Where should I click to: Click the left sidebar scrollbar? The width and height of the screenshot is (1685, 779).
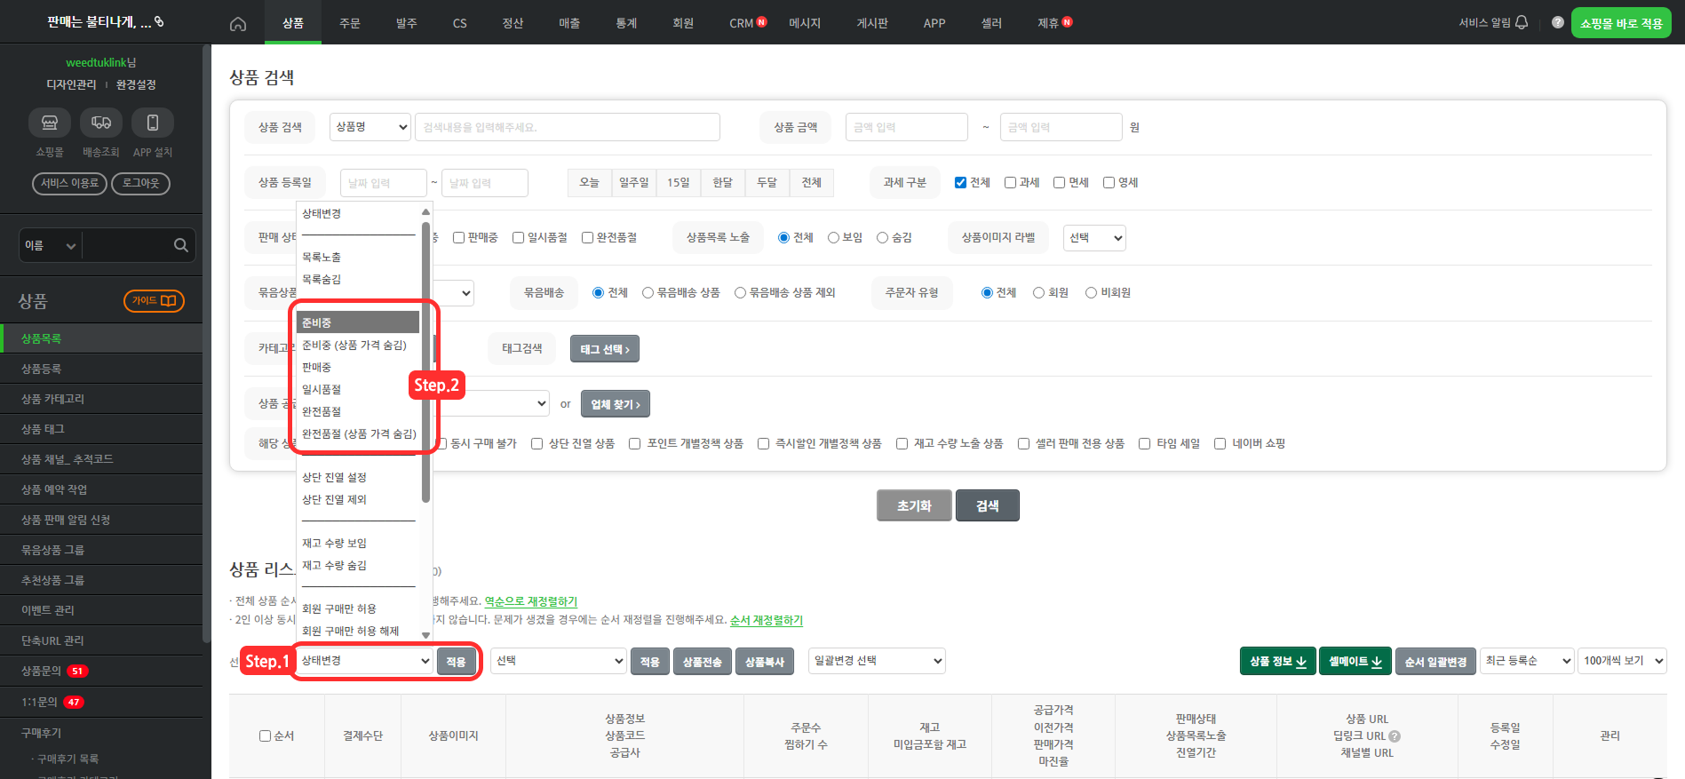click(206, 342)
